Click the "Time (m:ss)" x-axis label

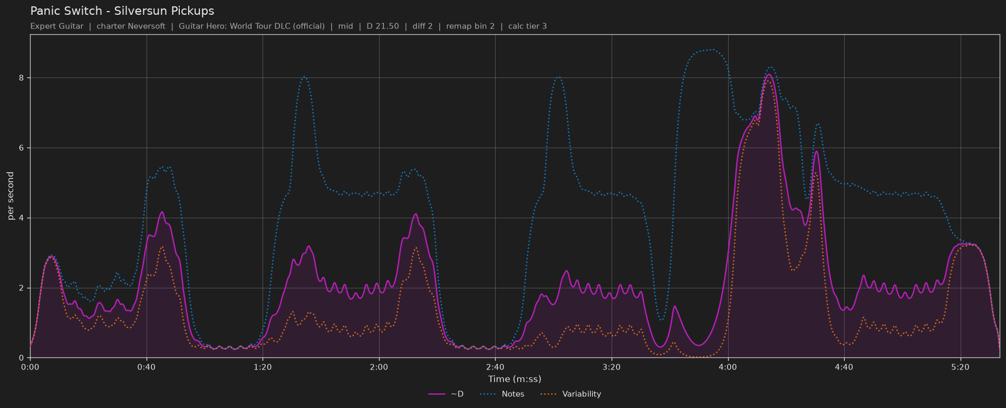tap(515, 379)
